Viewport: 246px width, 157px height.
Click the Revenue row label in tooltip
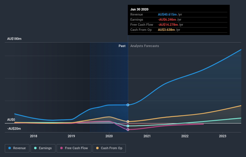coord(137,14)
